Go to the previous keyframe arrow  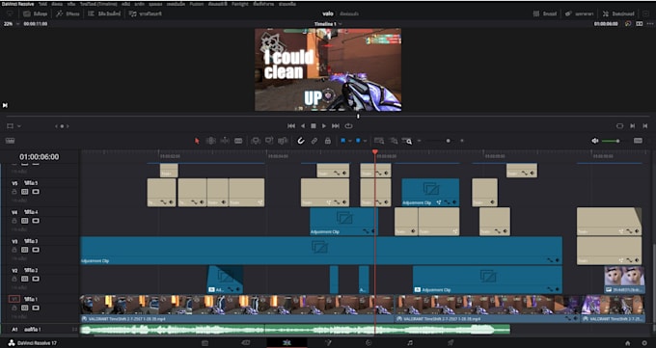(57, 126)
